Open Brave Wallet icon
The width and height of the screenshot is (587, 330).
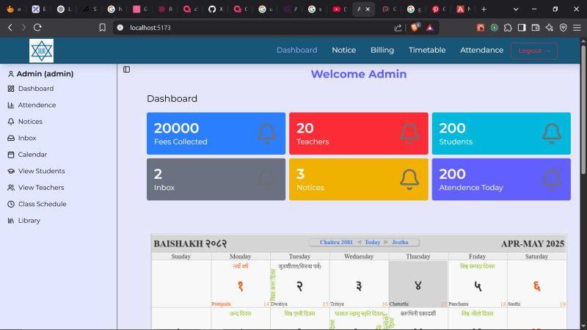[x=536, y=28]
